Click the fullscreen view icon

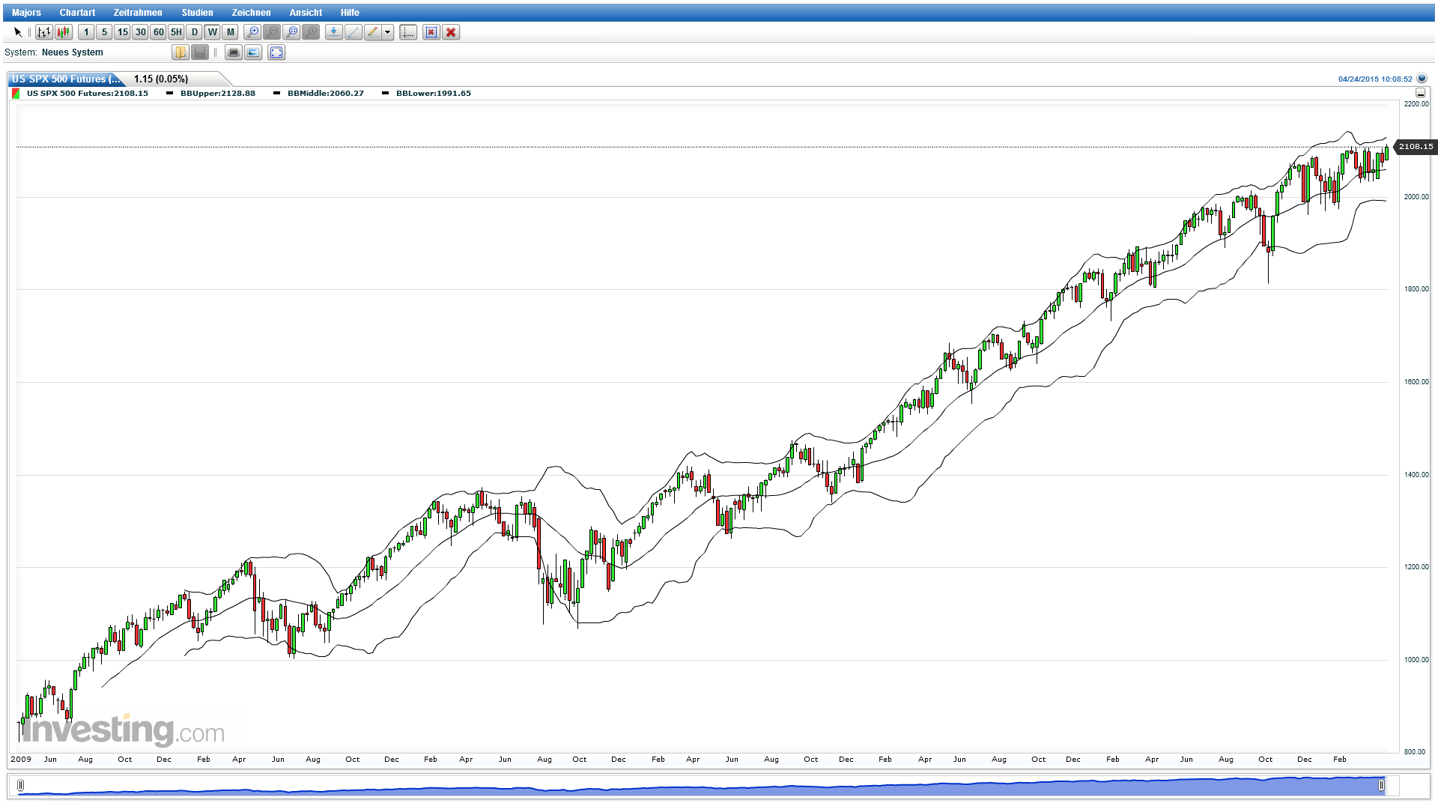(276, 52)
